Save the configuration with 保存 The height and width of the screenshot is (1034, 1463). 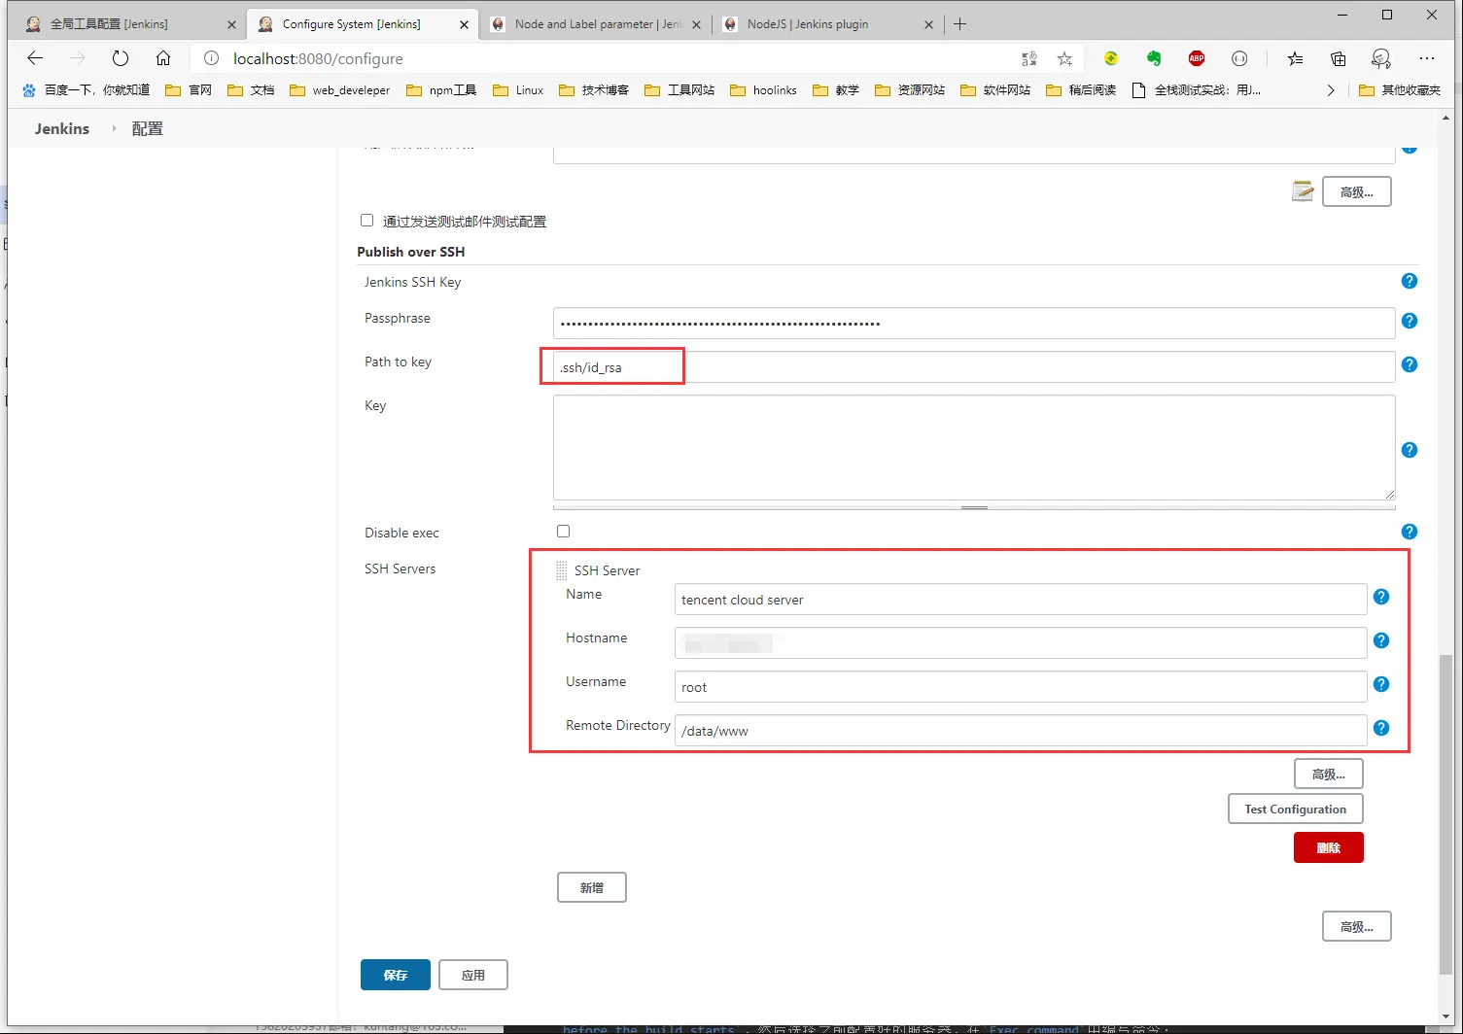pos(395,975)
